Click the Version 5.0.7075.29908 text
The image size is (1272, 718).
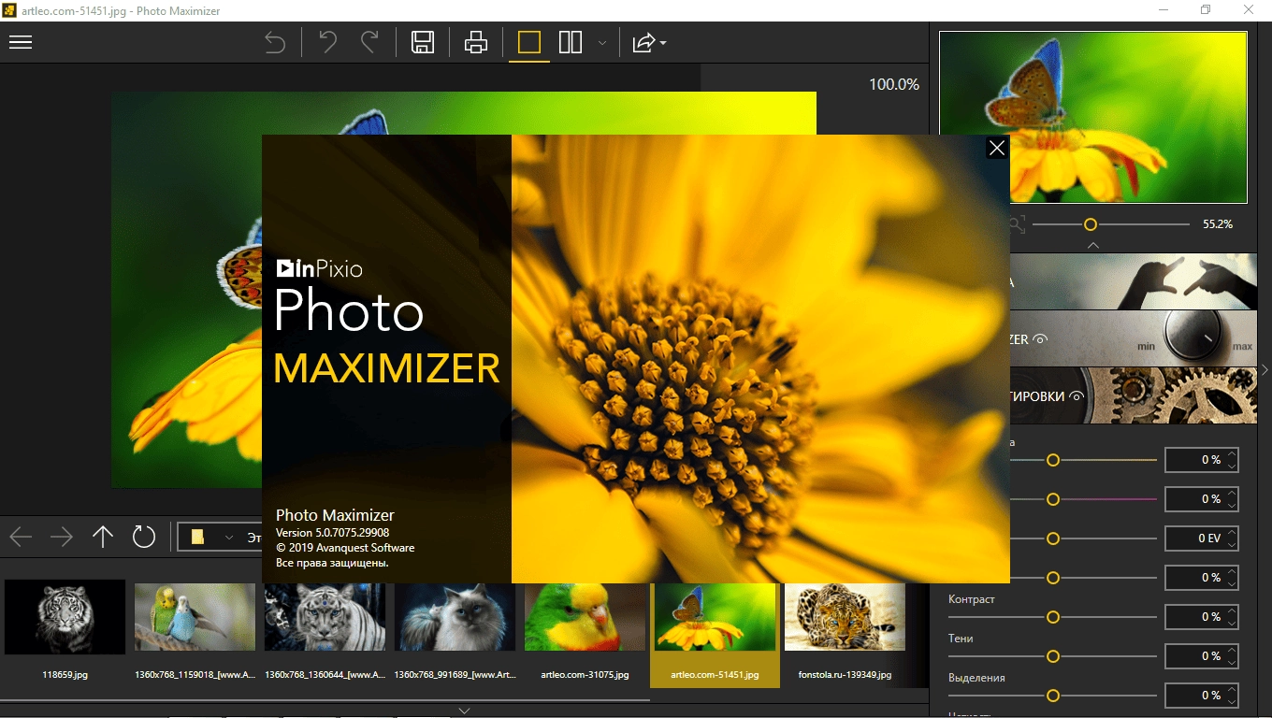332,533
